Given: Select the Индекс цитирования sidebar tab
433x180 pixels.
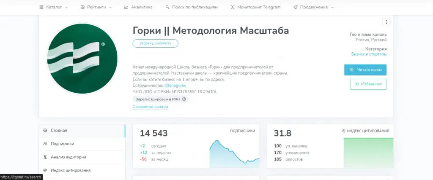Looking at the screenshot, I should coord(82,170).
